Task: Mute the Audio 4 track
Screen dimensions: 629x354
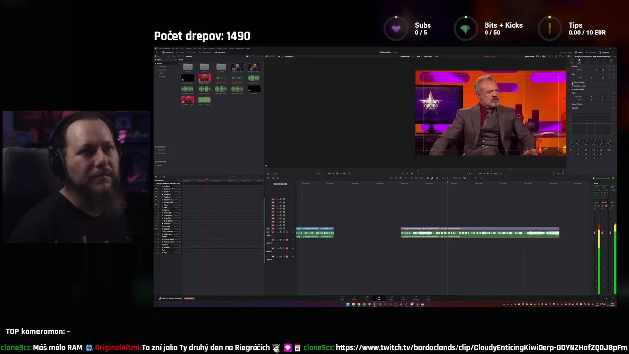Action: [287, 257]
